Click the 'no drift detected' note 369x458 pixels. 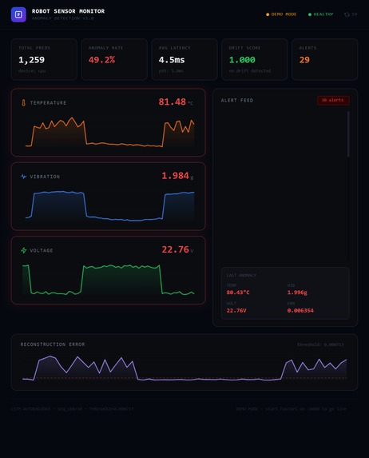(x=250, y=71)
